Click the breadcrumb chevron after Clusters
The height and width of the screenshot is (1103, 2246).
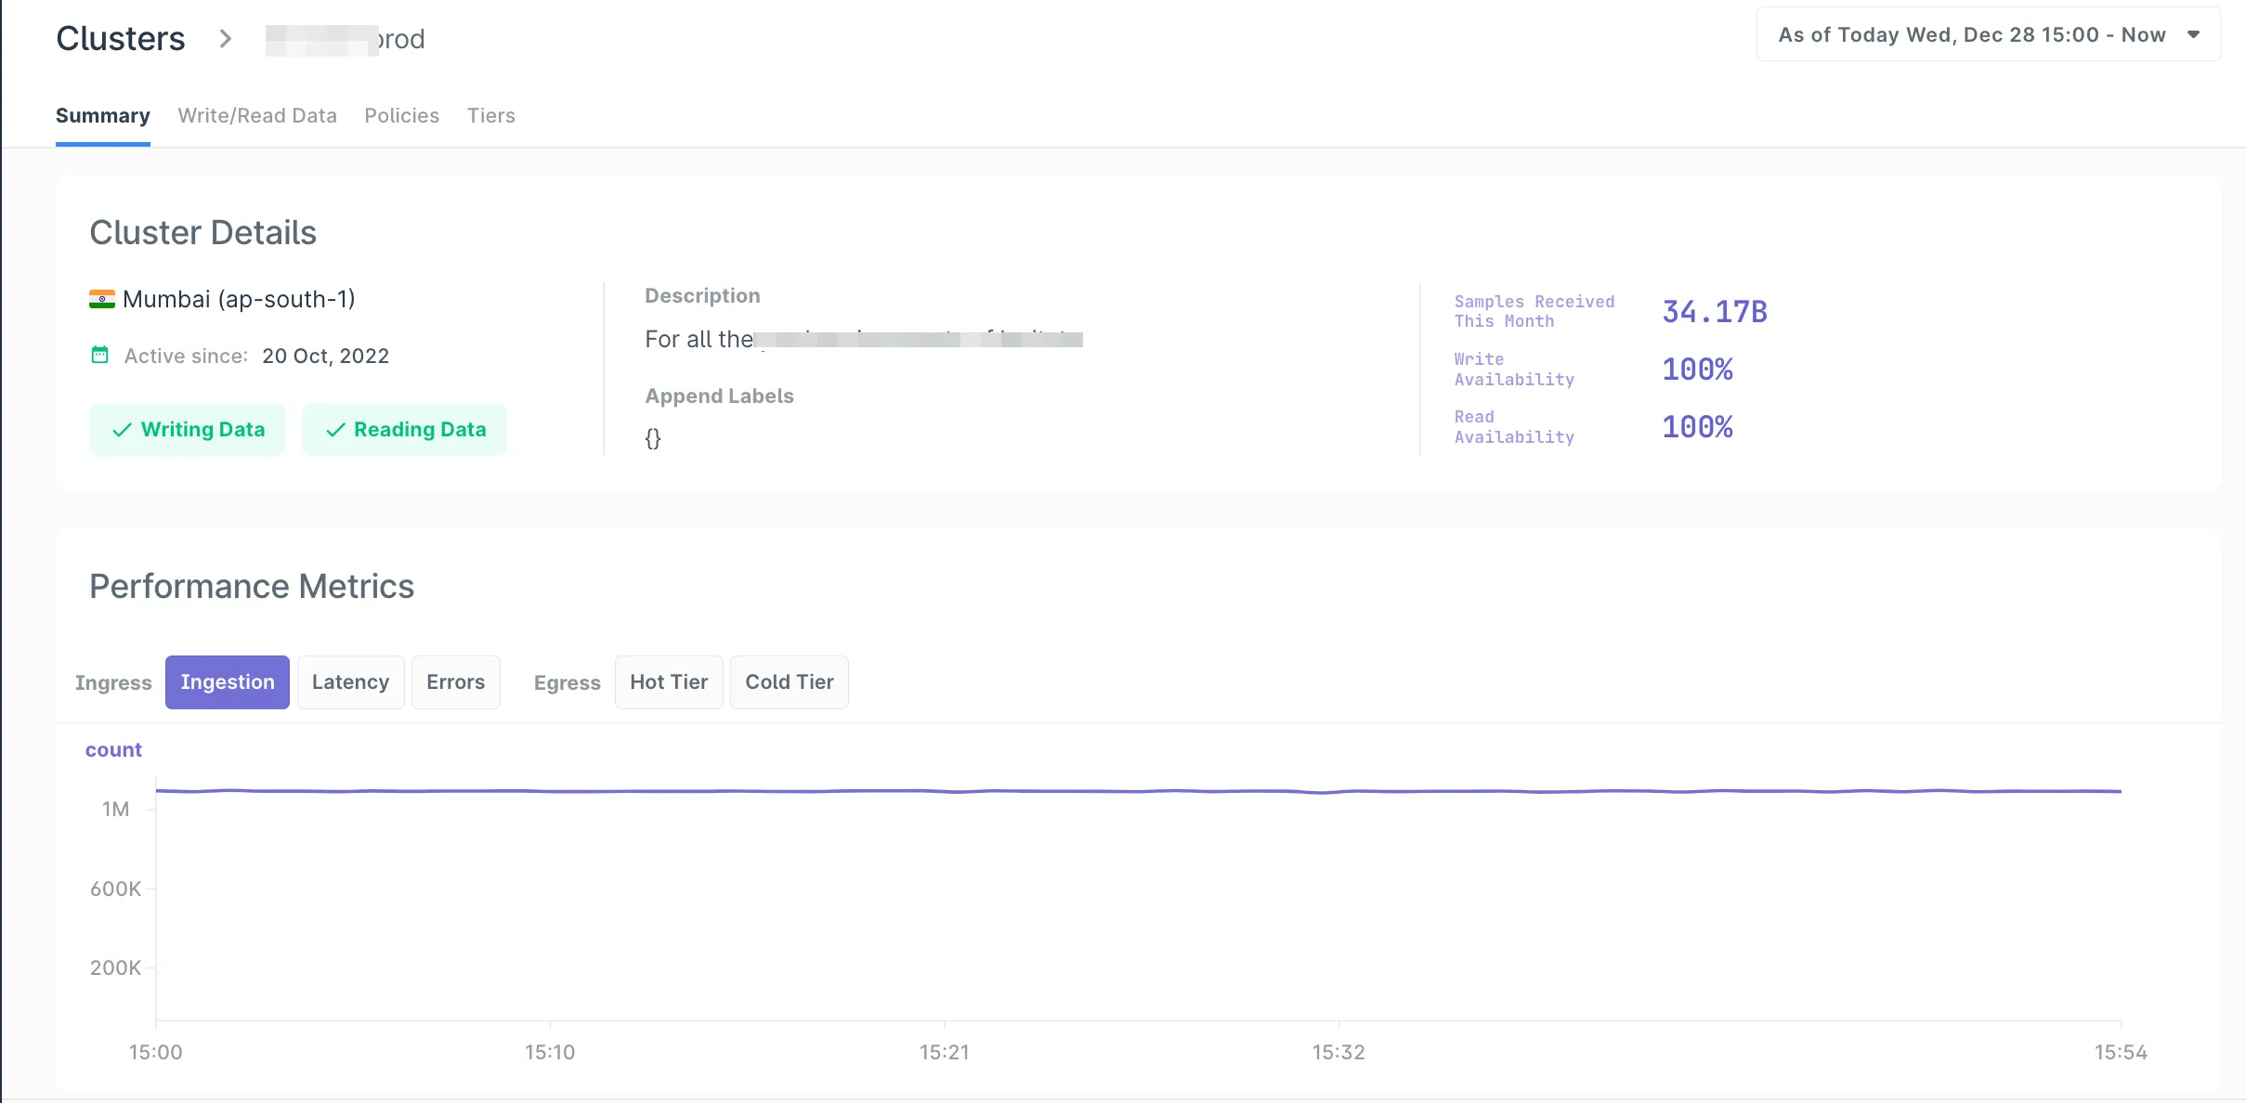pyautogui.click(x=225, y=39)
